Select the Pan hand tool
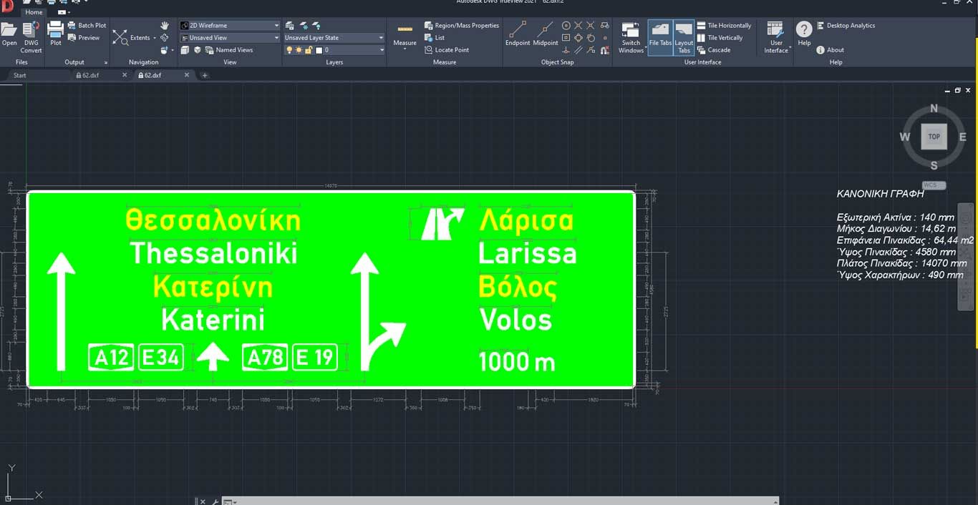This screenshot has width=978, height=505. pyautogui.click(x=165, y=26)
